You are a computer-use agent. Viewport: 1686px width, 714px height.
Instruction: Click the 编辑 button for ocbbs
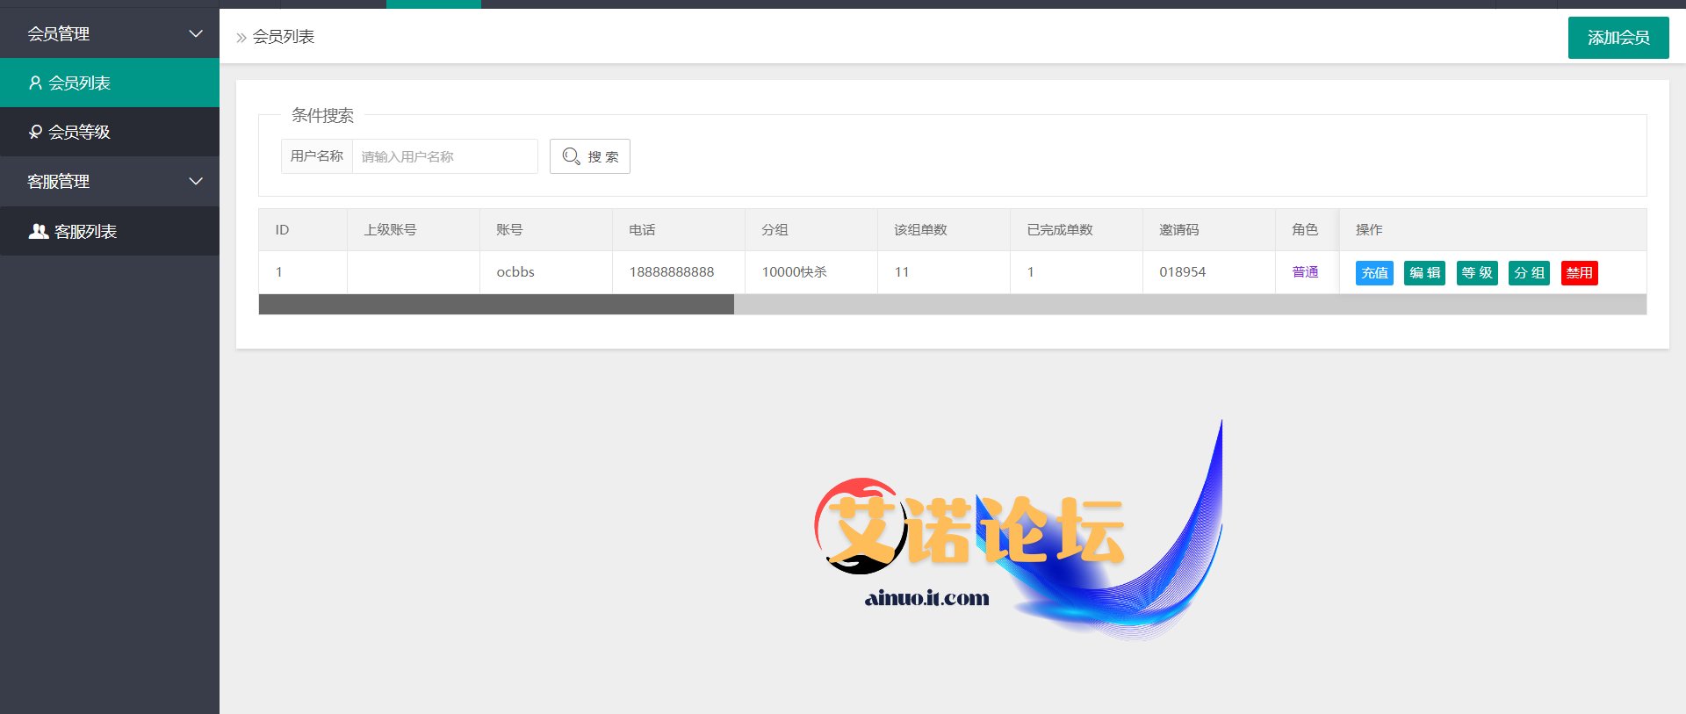point(1424,273)
